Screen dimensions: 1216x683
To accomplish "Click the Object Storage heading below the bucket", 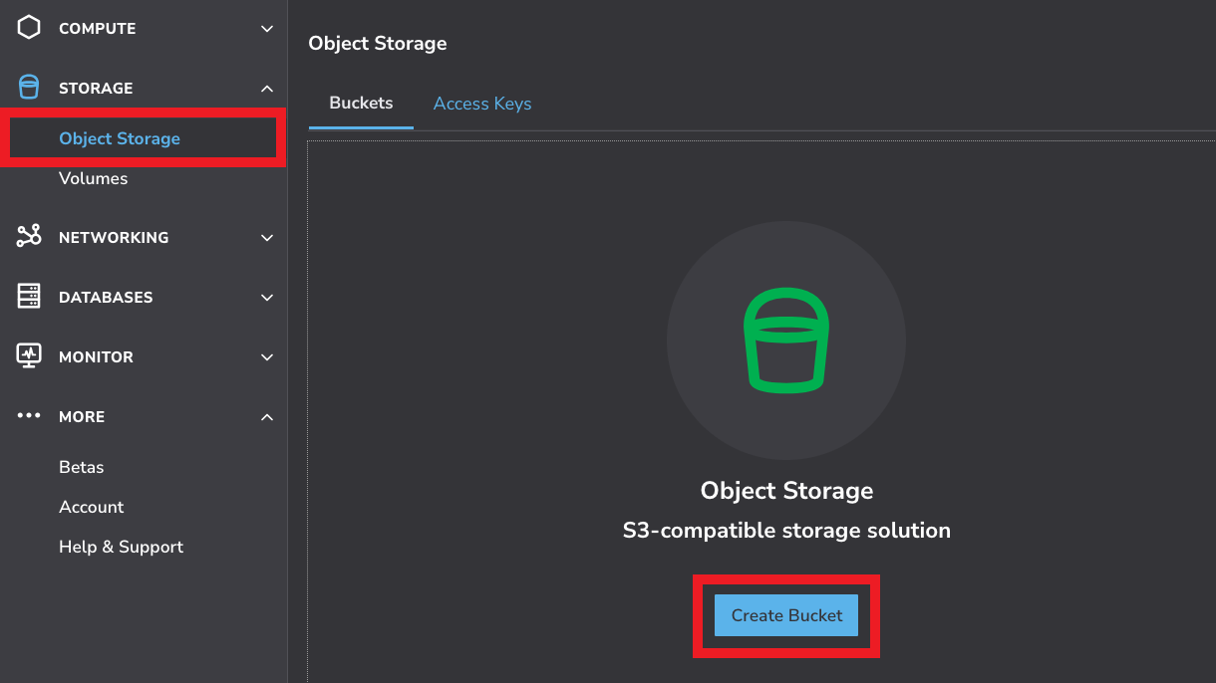I will click(x=786, y=491).
